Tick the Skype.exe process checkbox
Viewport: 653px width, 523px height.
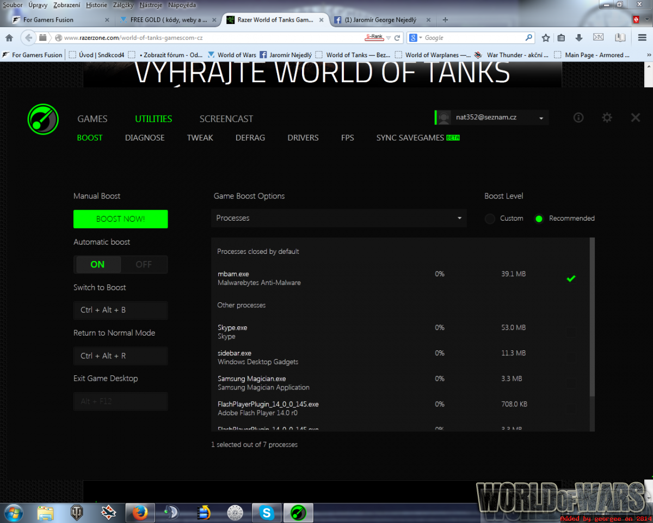coord(571,332)
